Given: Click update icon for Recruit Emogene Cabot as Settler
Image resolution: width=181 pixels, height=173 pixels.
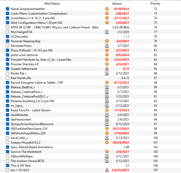Looking at the screenshot, I should click(107, 82).
